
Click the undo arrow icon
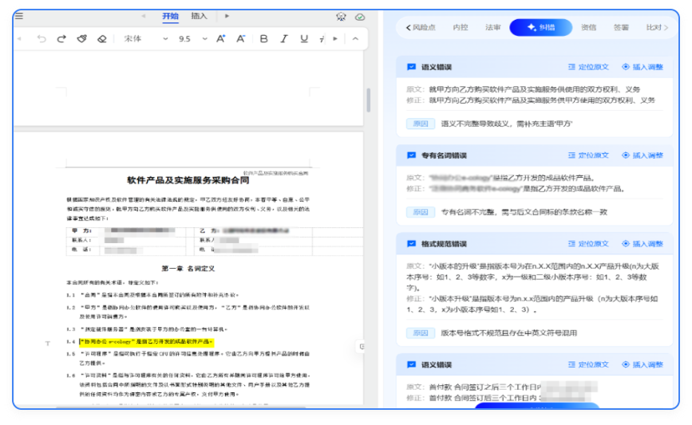click(42, 39)
